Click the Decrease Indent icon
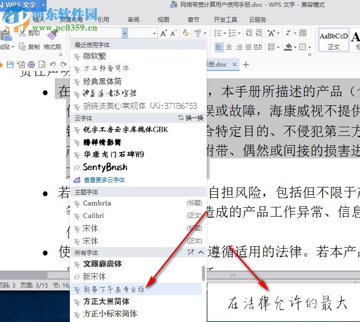The width and height of the screenshot is (360, 322). 249,33
